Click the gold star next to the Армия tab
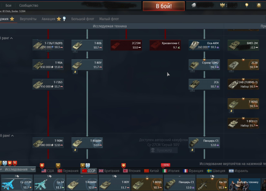 coord(12,19)
